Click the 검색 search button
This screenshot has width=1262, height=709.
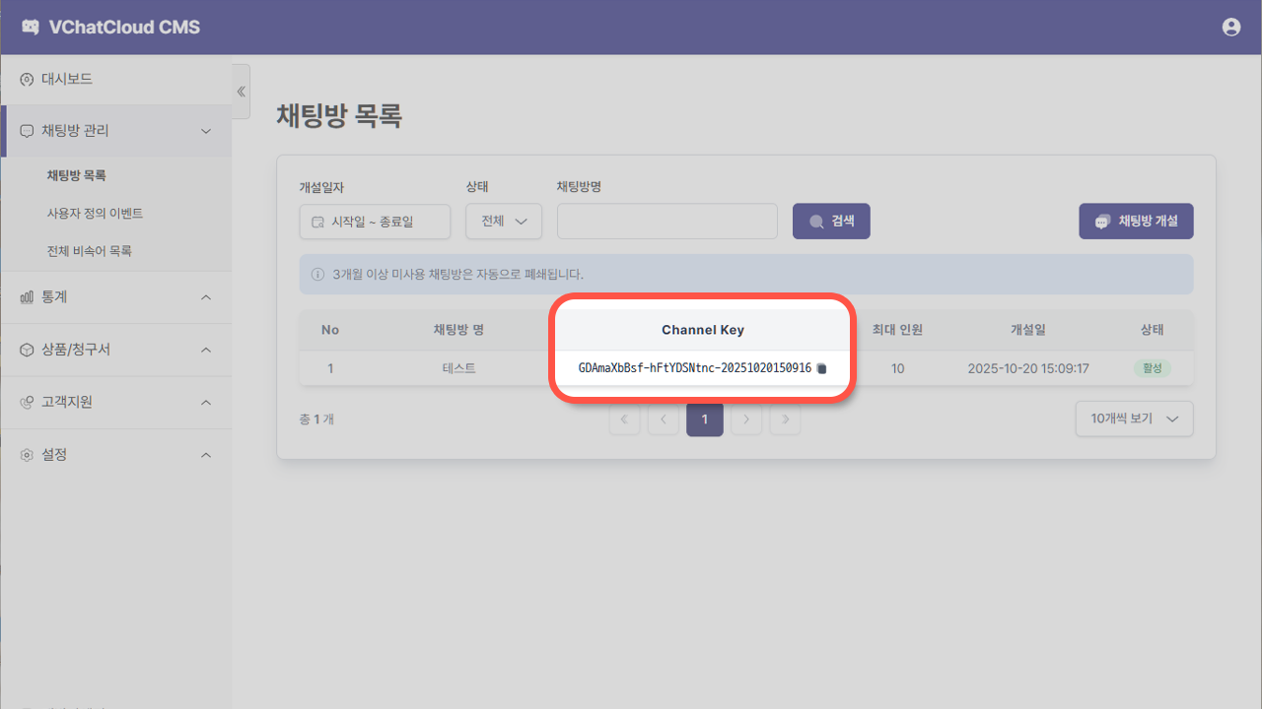coord(830,221)
